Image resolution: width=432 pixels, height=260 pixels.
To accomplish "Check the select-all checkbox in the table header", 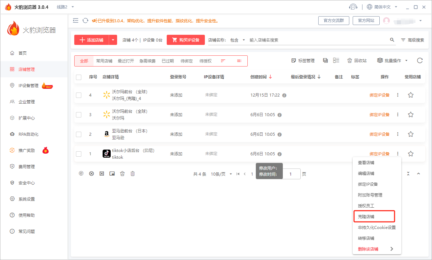I will pos(79,77).
